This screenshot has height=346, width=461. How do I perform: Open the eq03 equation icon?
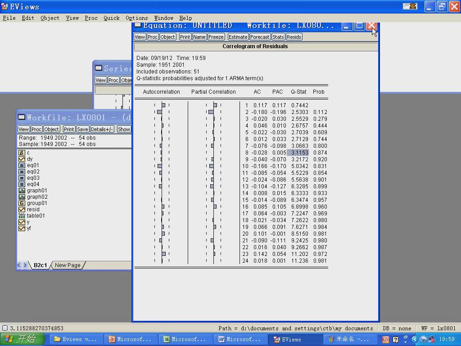coord(22,178)
